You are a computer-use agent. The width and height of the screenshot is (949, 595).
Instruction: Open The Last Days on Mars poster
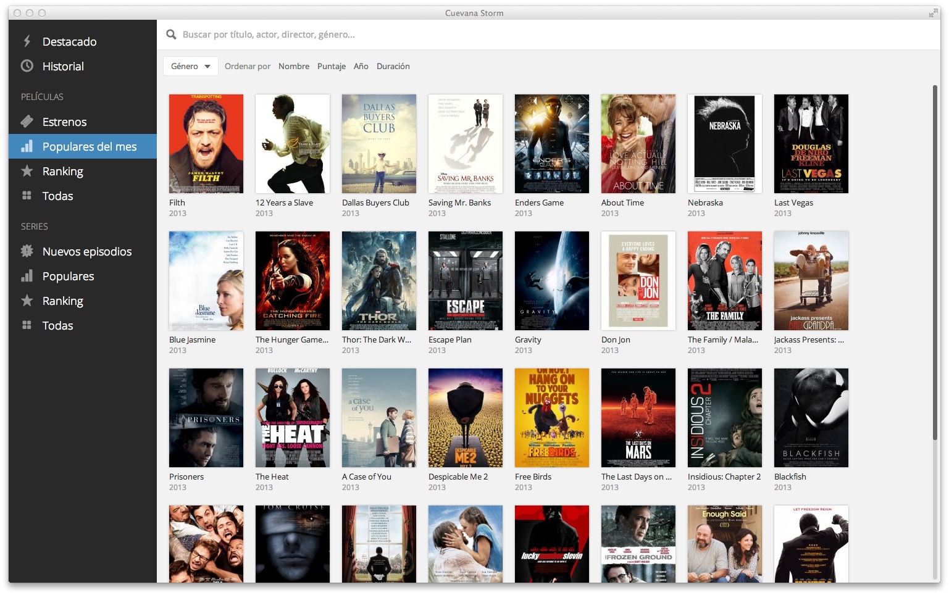click(x=638, y=418)
